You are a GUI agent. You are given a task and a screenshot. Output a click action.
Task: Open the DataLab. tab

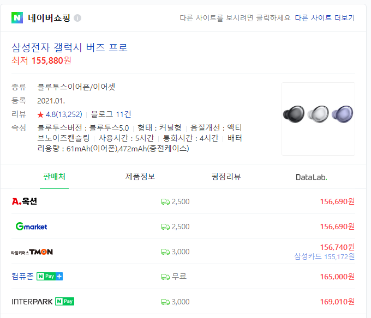coord(312,177)
